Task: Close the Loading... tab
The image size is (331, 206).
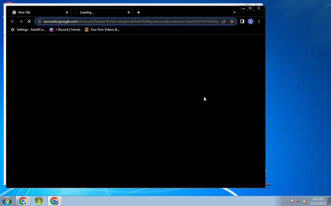Action: pos(129,12)
